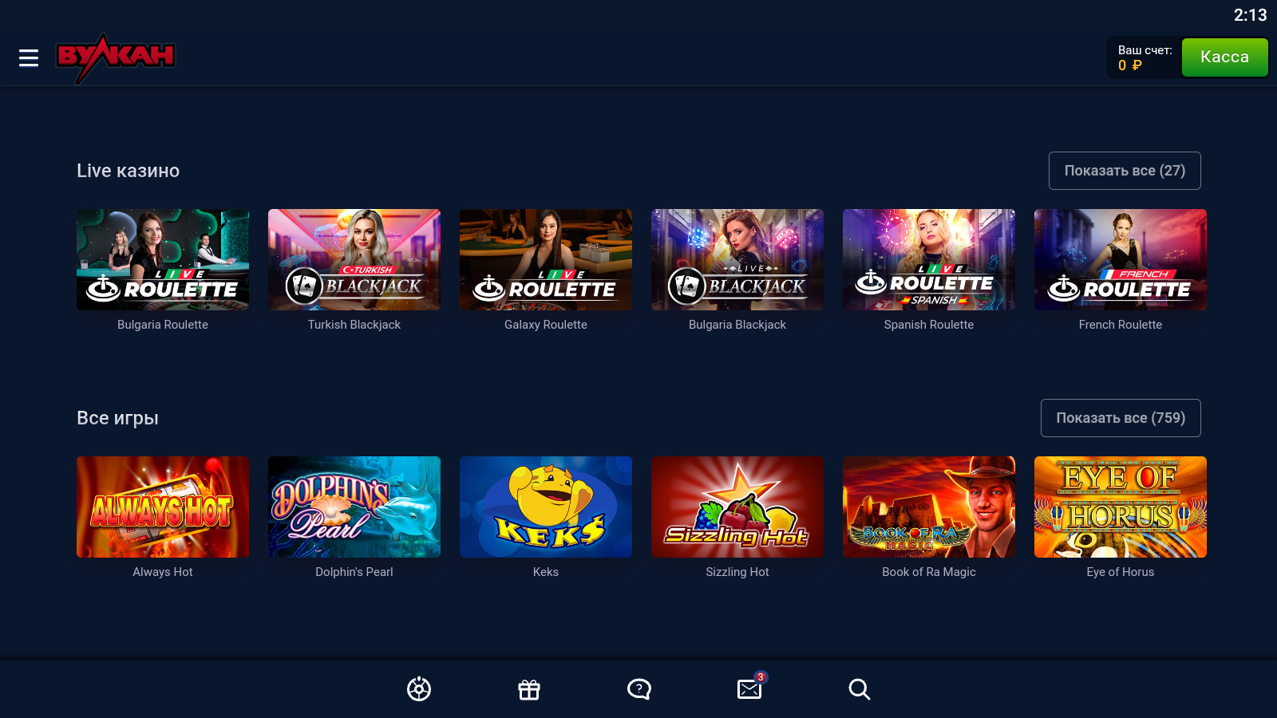Open the hamburger menu
The image size is (1277, 718).
(29, 57)
